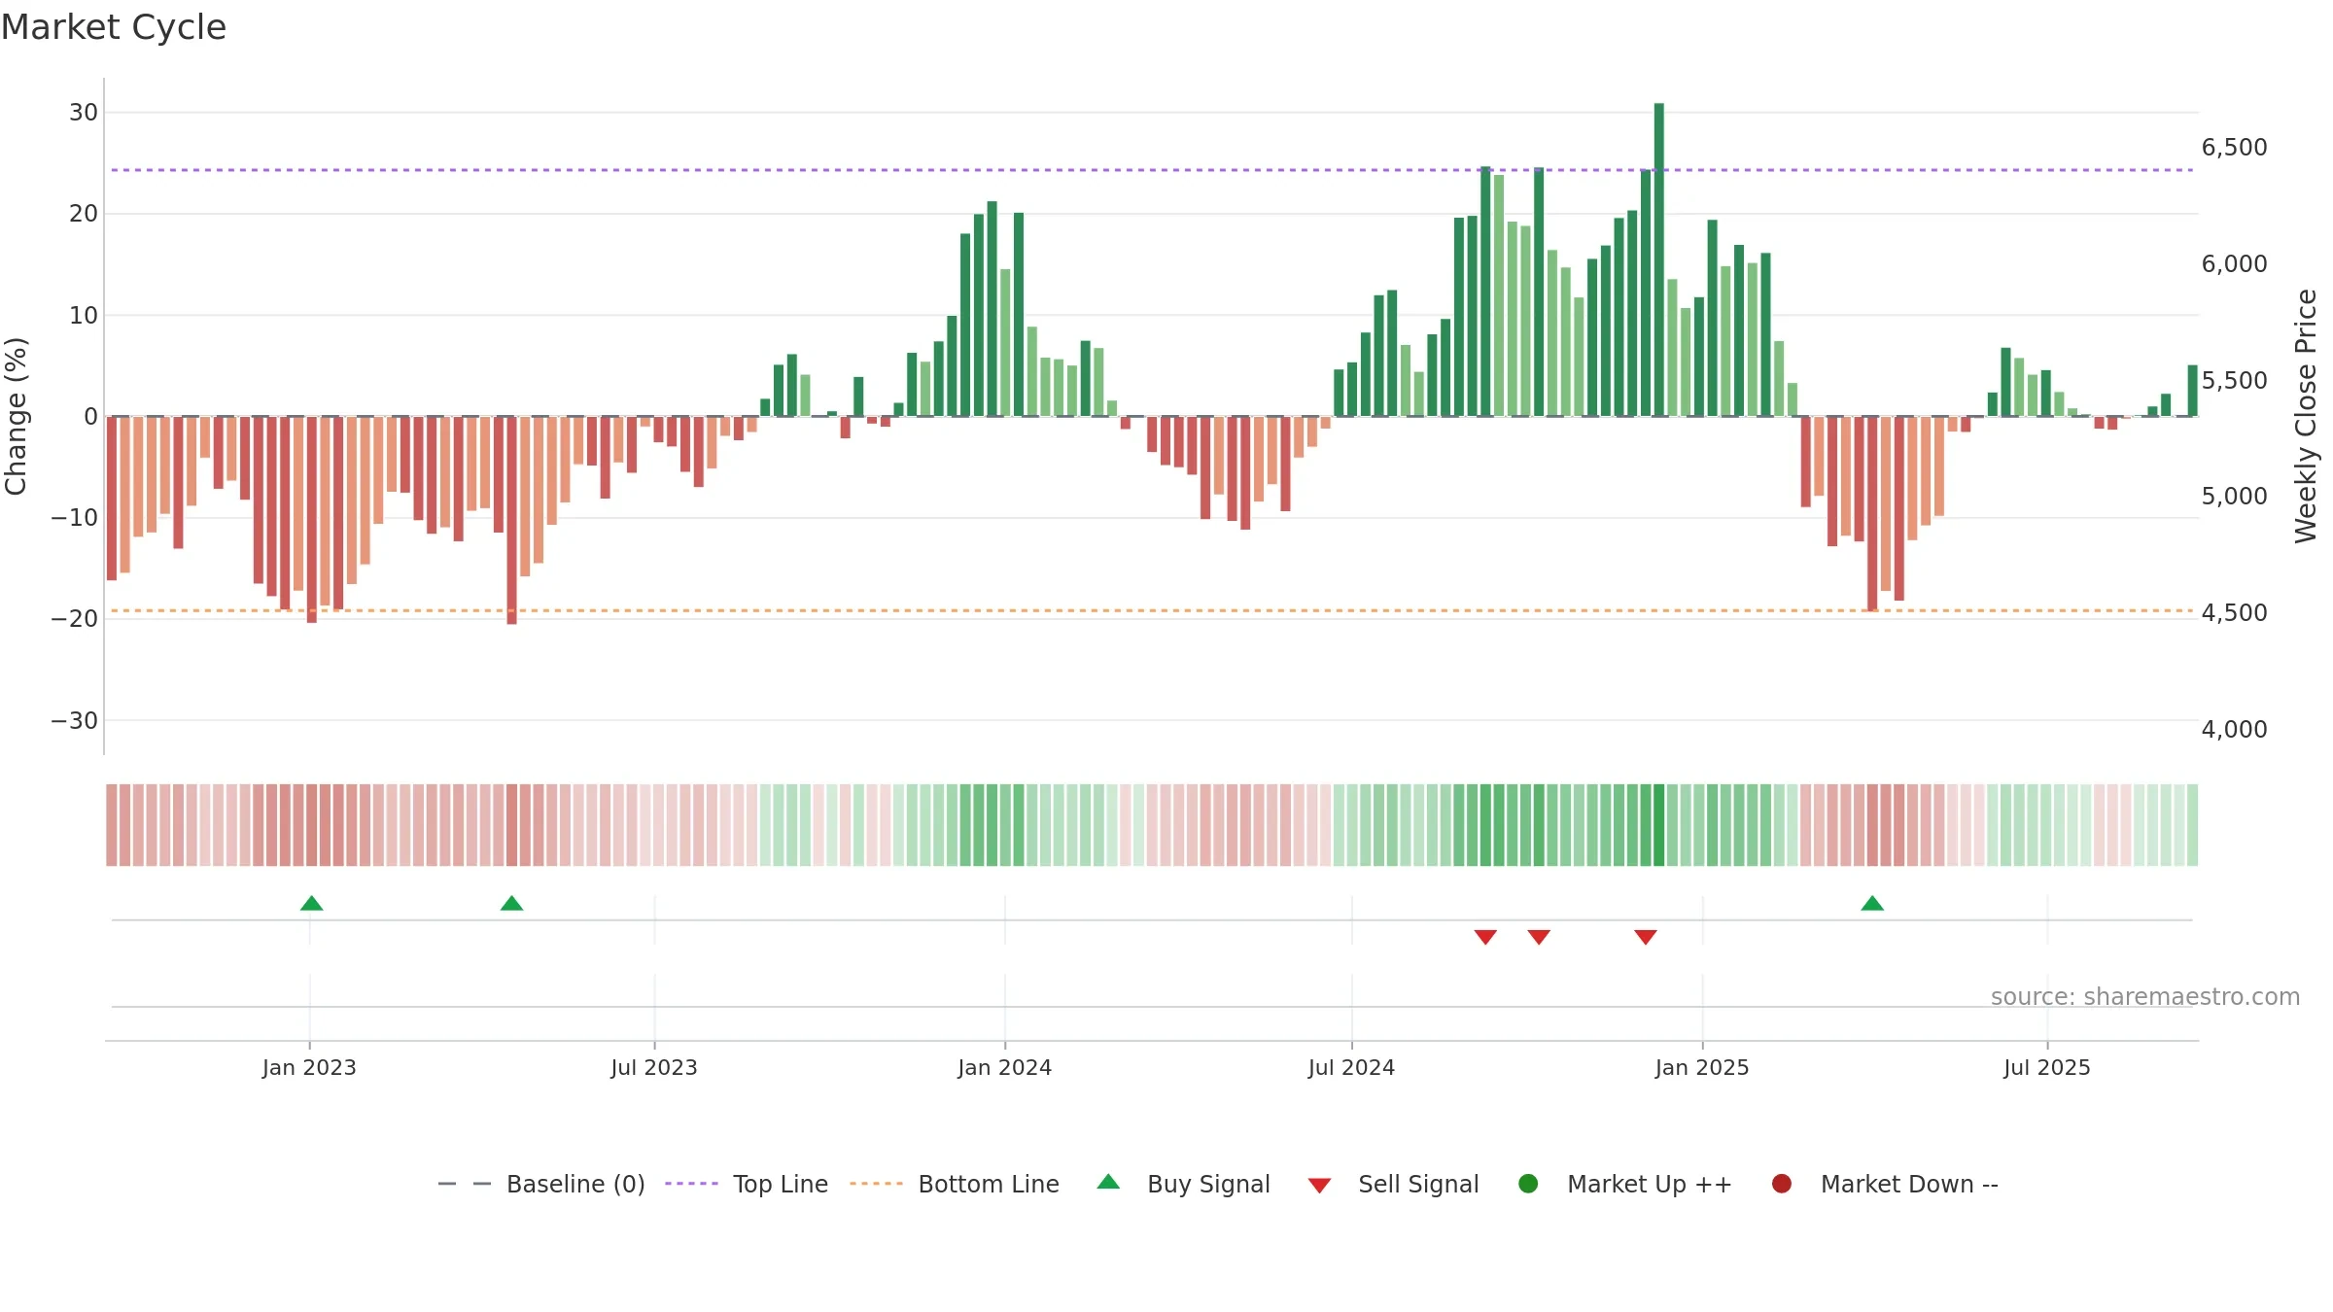Select the buy signal marker near Jan 2023

click(x=311, y=904)
